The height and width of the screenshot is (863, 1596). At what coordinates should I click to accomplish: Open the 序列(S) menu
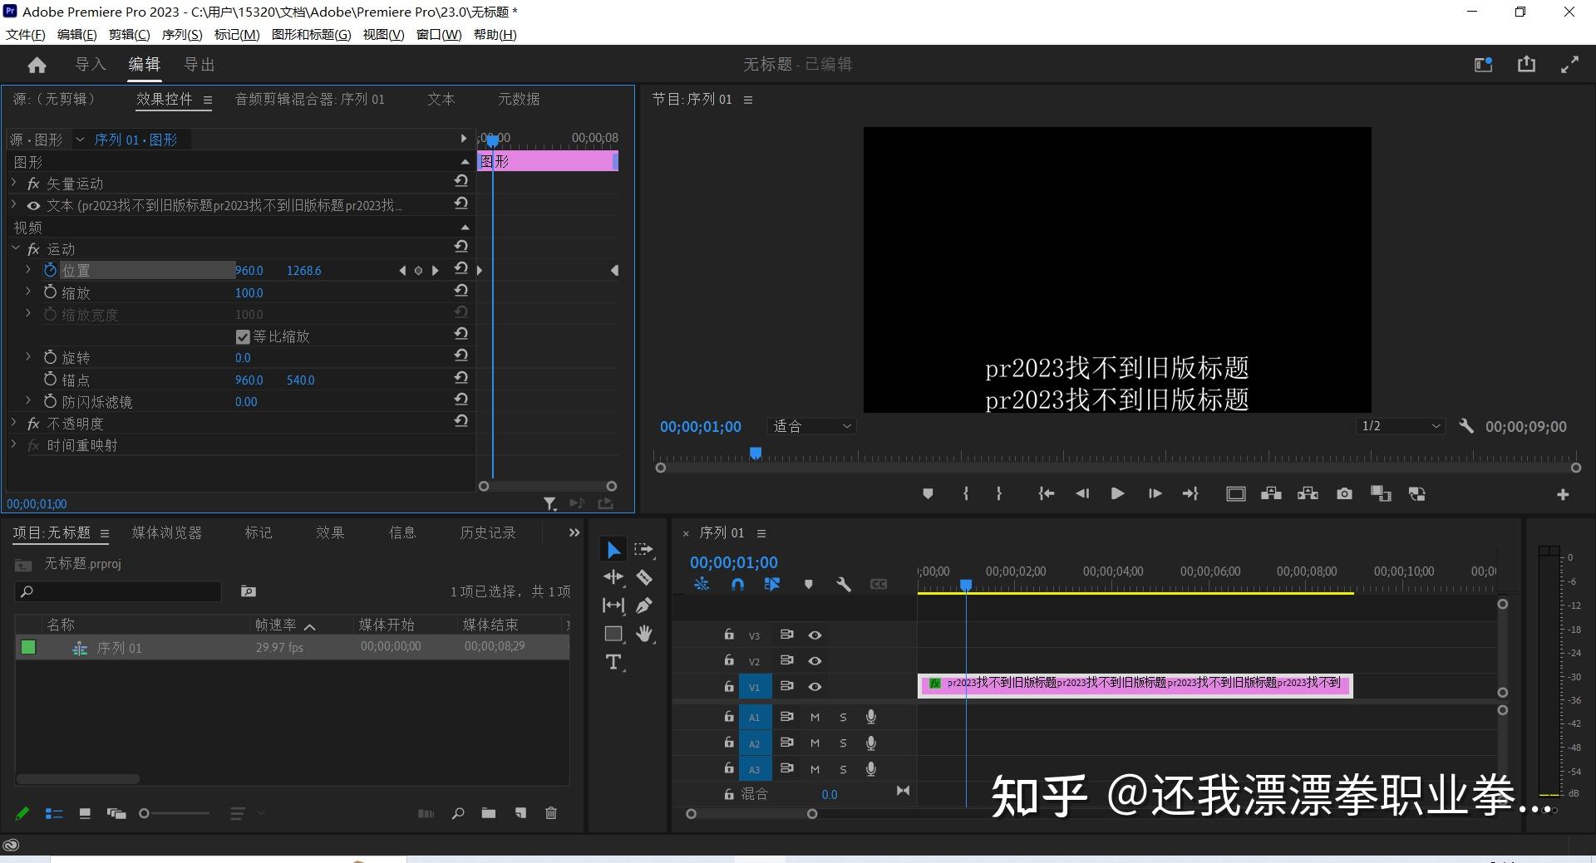click(181, 34)
